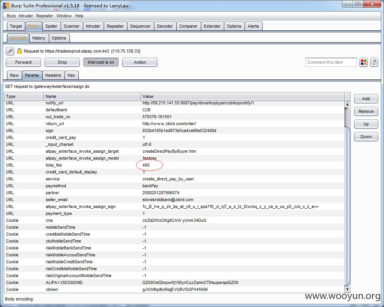Viewport: 384px width, 307px height.
Task: Open the Action menu button
Action: [x=140, y=62]
